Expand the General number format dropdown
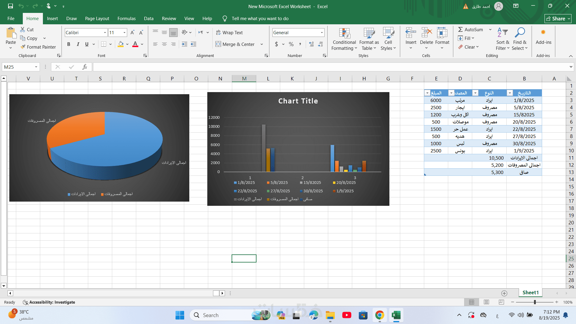 point(322,32)
